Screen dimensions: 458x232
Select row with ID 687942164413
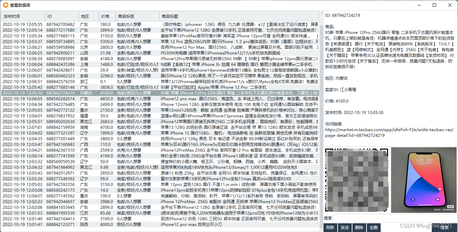(x=160, y=219)
